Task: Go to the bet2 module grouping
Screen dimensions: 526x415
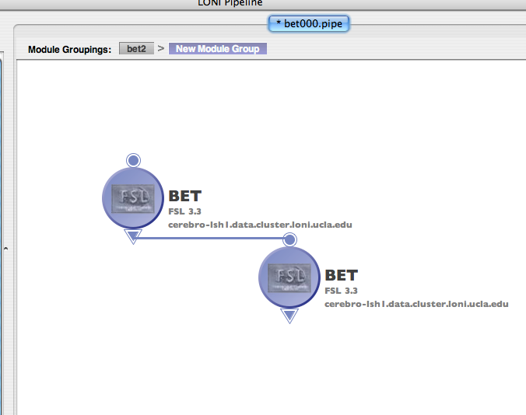Action: coord(136,48)
